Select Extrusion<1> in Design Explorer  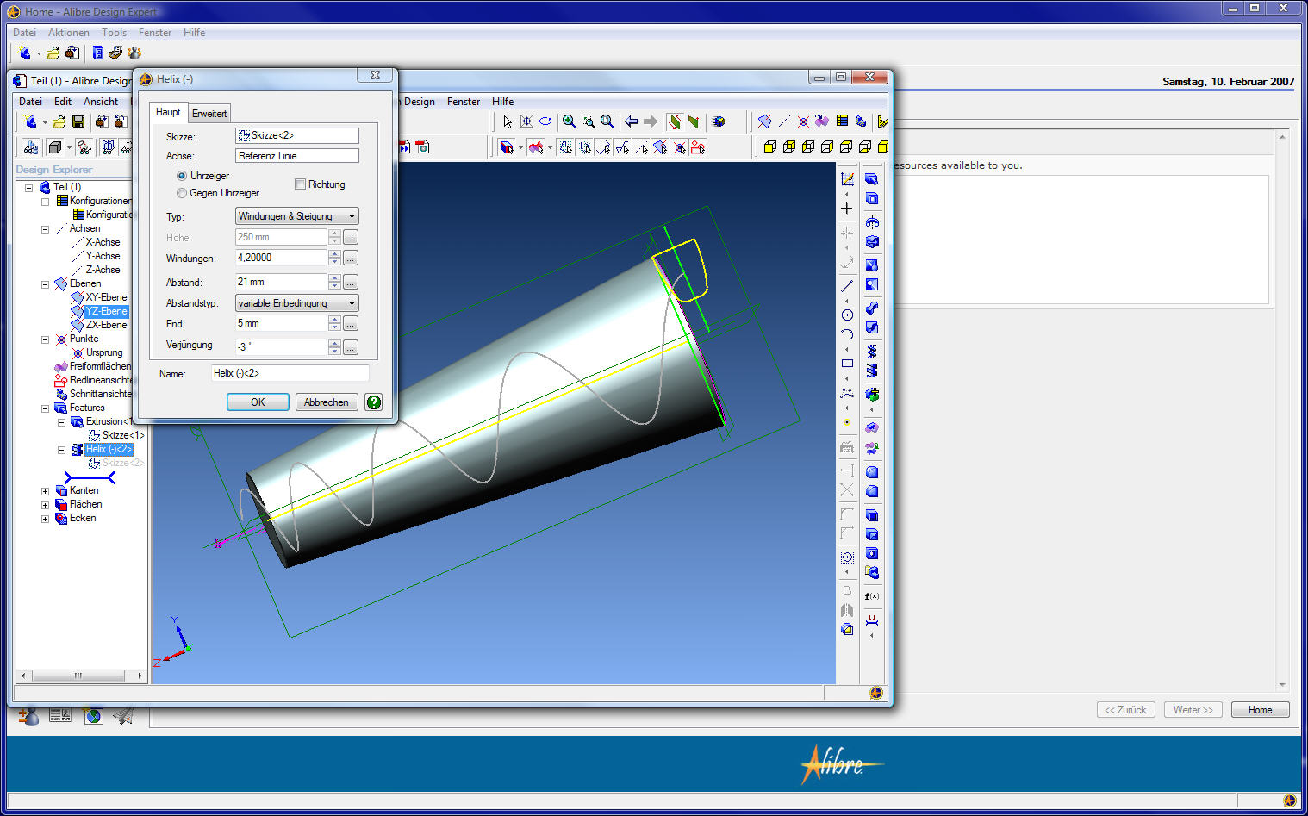pyautogui.click(x=109, y=421)
